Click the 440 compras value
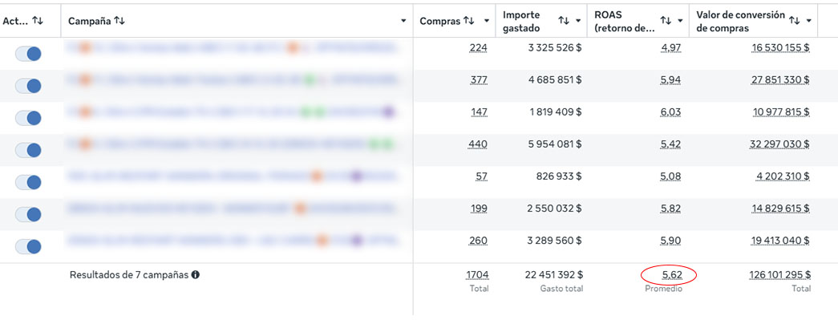Viewport: 838px width, 320px height. point(478,144)
